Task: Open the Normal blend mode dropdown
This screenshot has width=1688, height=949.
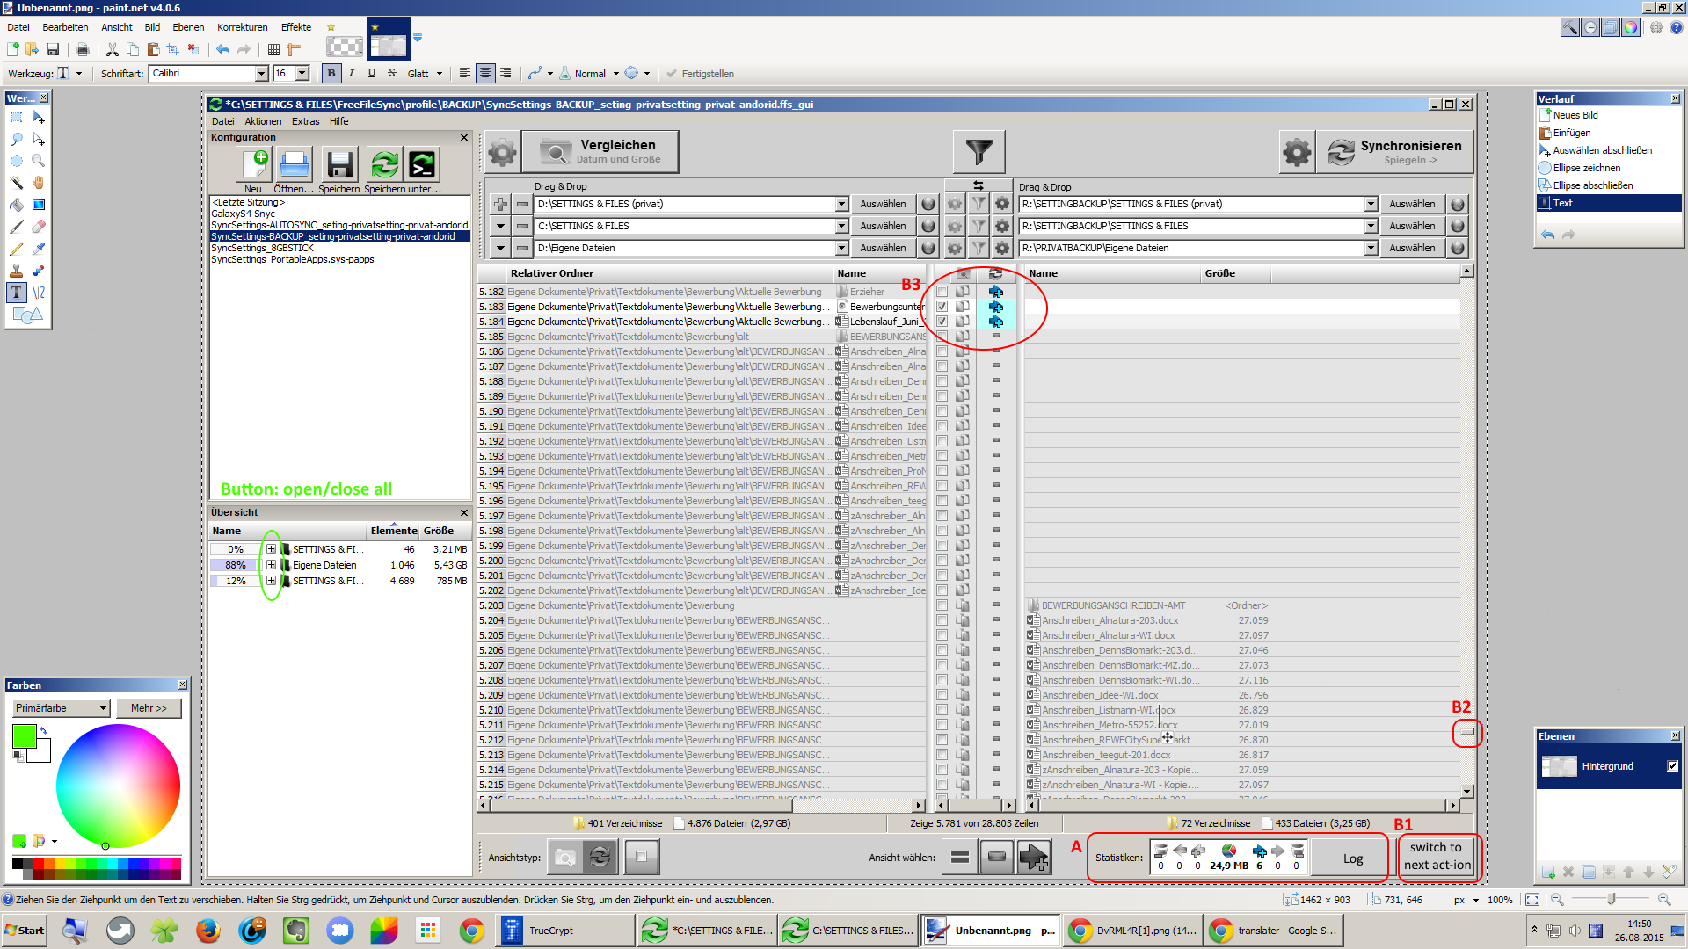Action: click(x=589, y=74)
